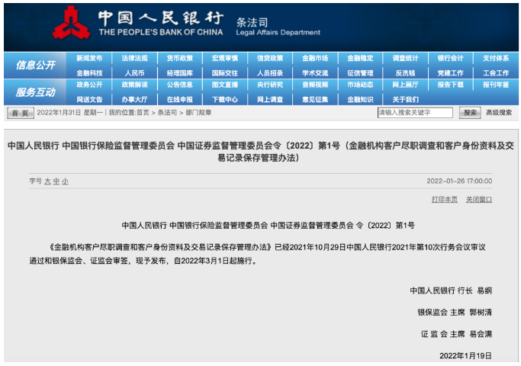Viewport: 521px width, 366px height.
Task: Open the 新闻发布 menu item
Action: [x=89, y=58]
